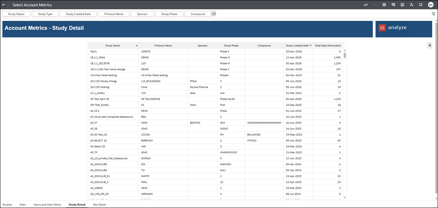Switch to the Sites tab
The height and width of the screenshot is (208, 438).
pyautogui.click(x=23, y=205)
